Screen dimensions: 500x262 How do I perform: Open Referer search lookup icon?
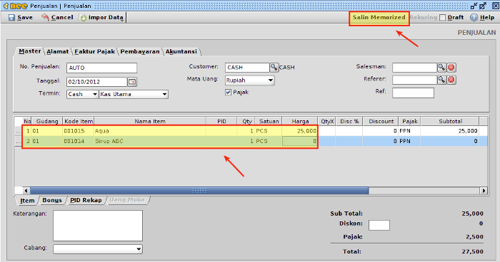click(x=441, y=80)
